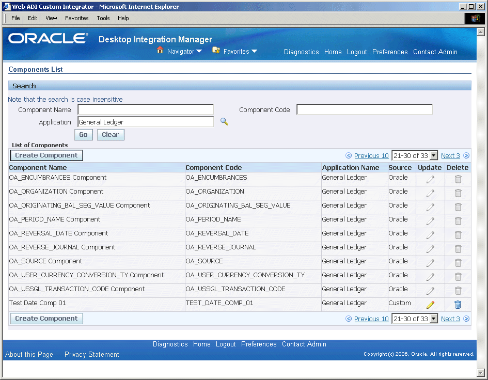Click update pencil for OA_REVERSAL_DATE Component
The height and width of the screenshot is (380, 488).
pyautogui.click(x=431, y=235)
